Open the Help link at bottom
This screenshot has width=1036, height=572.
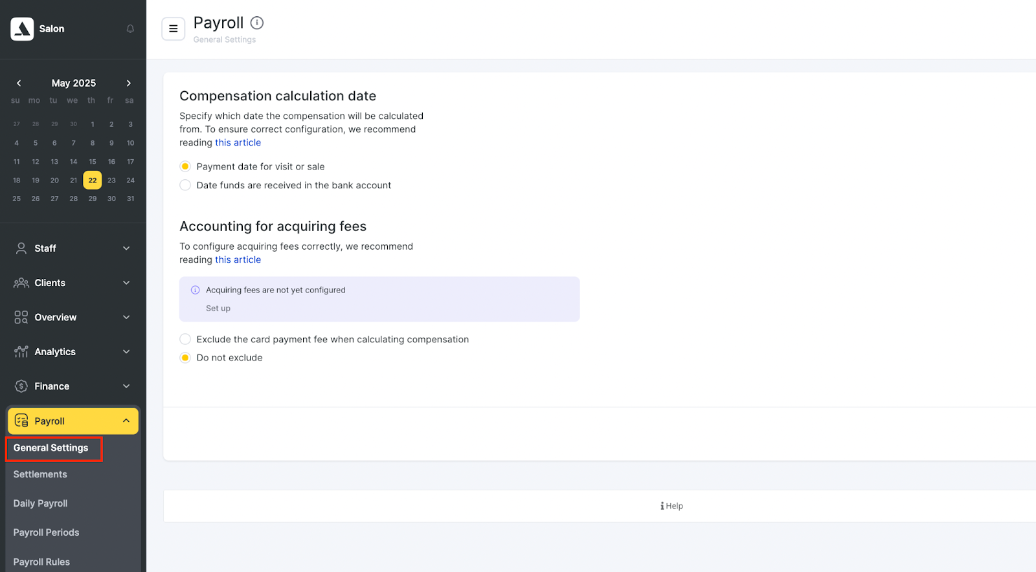[x=671, y=506]
